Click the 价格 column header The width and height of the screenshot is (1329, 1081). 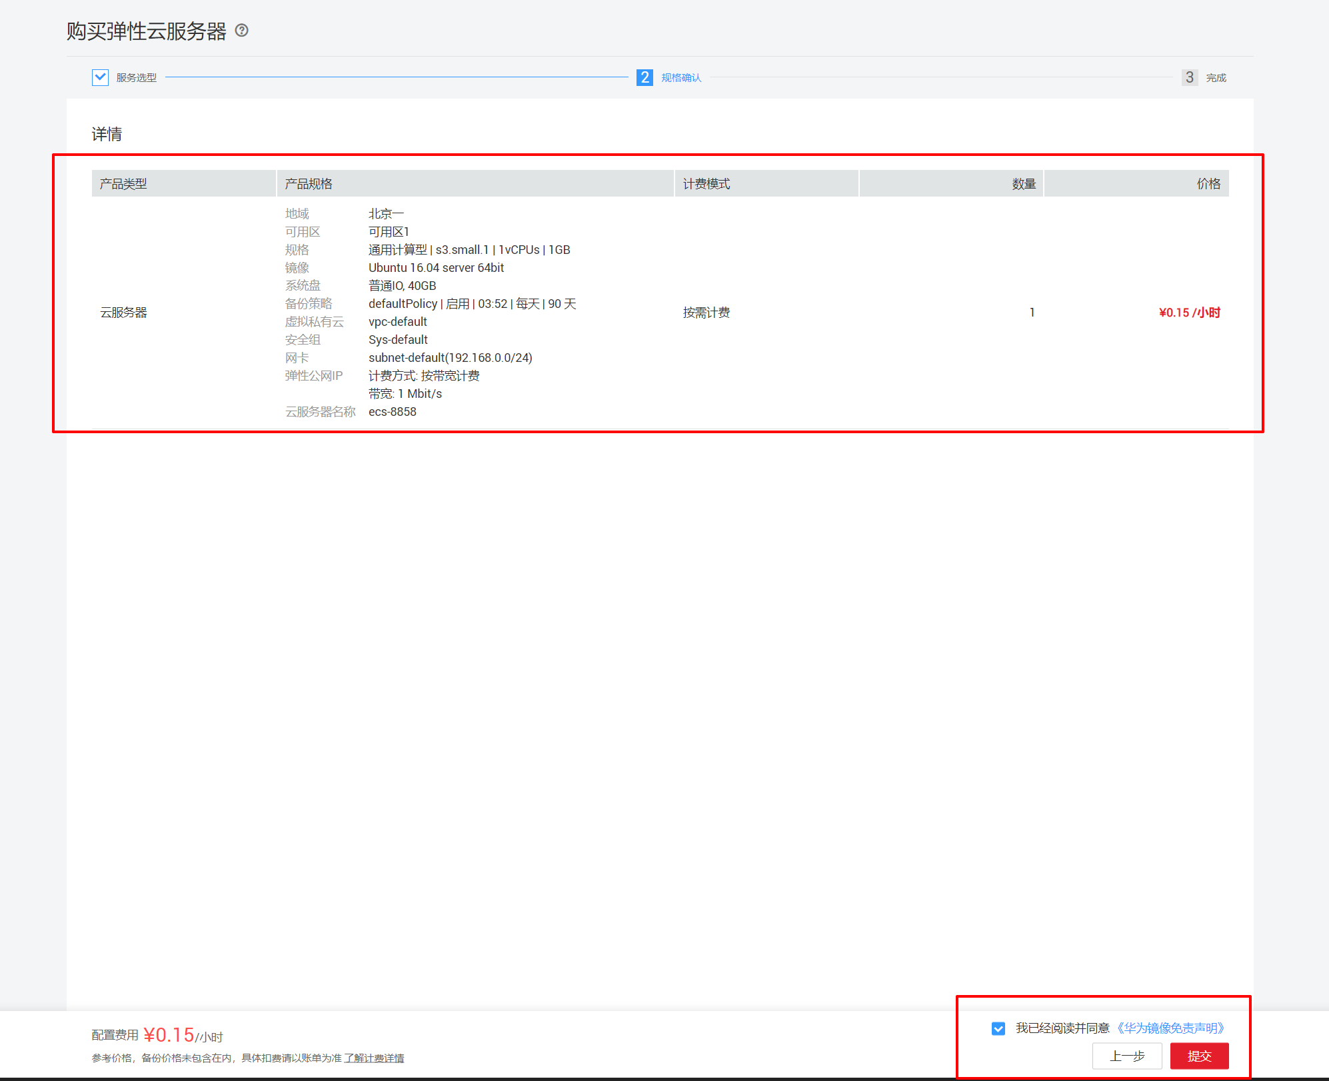point(1208,184)
